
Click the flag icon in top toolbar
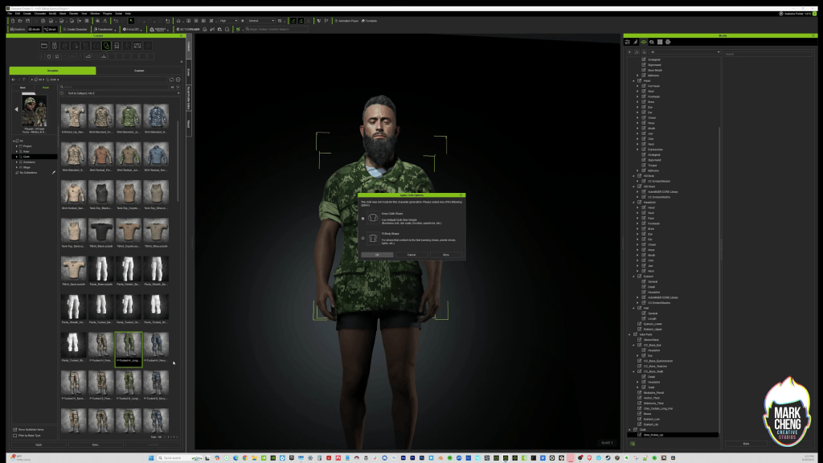326,21
